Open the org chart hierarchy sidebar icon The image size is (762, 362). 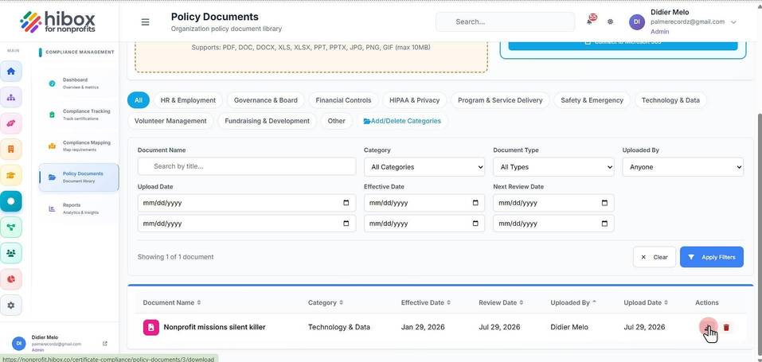point(10,97)
